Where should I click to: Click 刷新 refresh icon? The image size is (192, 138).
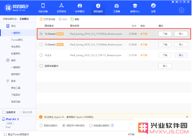tap(72, 19)
